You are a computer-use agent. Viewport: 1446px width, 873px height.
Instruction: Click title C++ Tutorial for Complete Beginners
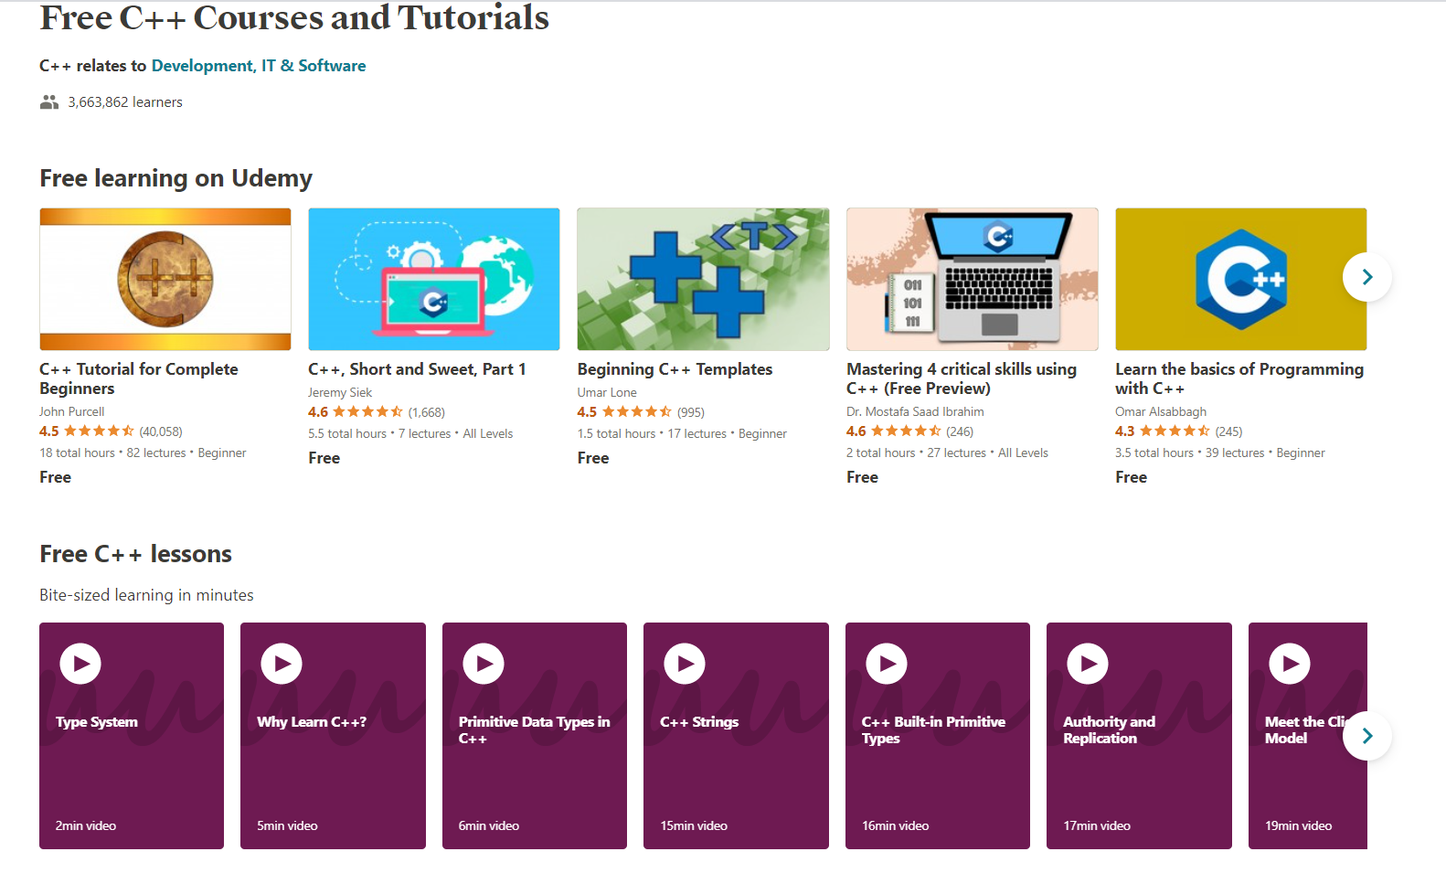click(139, 378)
